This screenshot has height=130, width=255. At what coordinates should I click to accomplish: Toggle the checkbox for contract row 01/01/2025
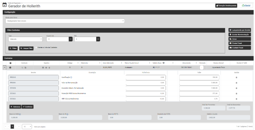pyautogui.click(x=11, y=68)
